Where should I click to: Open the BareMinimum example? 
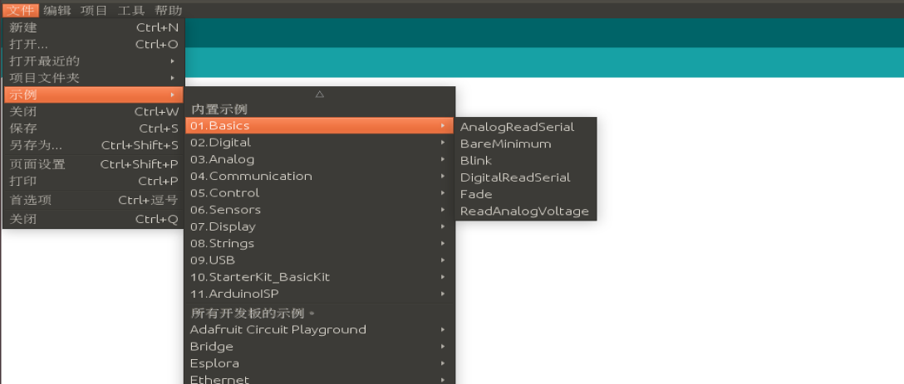pyautogui.click(x=505, y=143)
